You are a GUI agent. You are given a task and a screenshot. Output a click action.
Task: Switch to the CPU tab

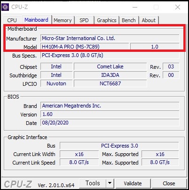(12, 20)
